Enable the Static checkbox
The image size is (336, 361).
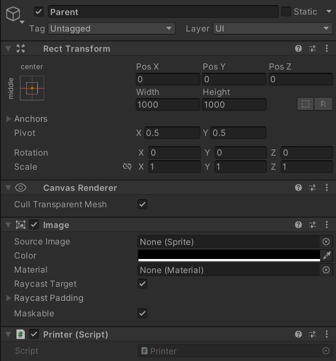[x=286, y=12]
